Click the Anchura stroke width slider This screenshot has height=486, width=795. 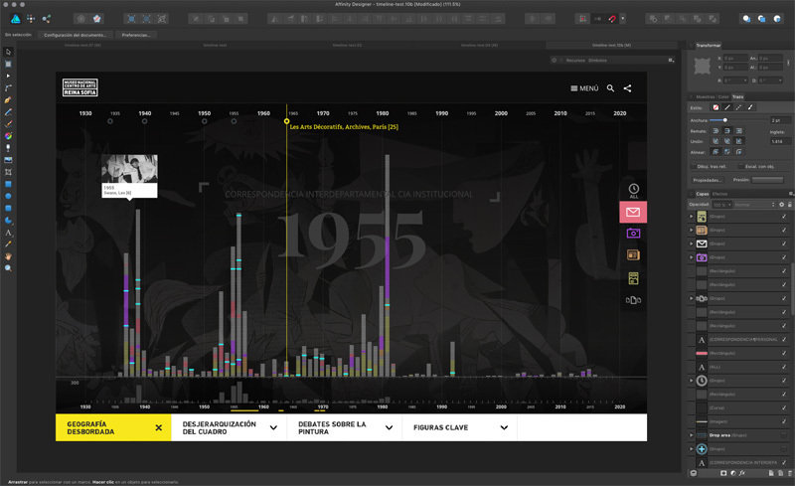coord(738,120)
